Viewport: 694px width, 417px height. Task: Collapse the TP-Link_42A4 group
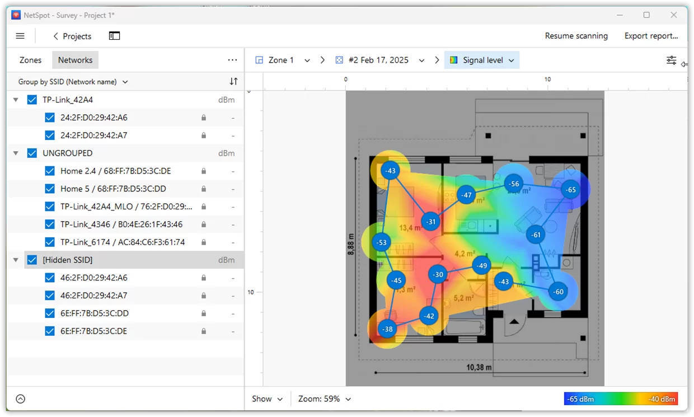[x=16, y=100]
